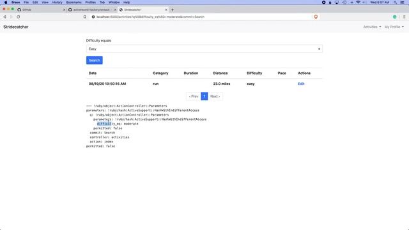Open the Help menu
The height and width of the screenshot is (230, 409).
tap(127, 3)
